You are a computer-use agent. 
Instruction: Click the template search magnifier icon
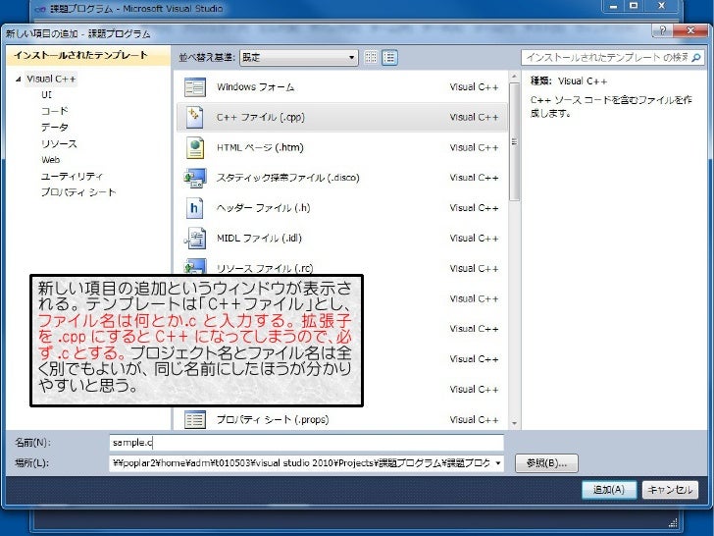click(x=695, y=57)
